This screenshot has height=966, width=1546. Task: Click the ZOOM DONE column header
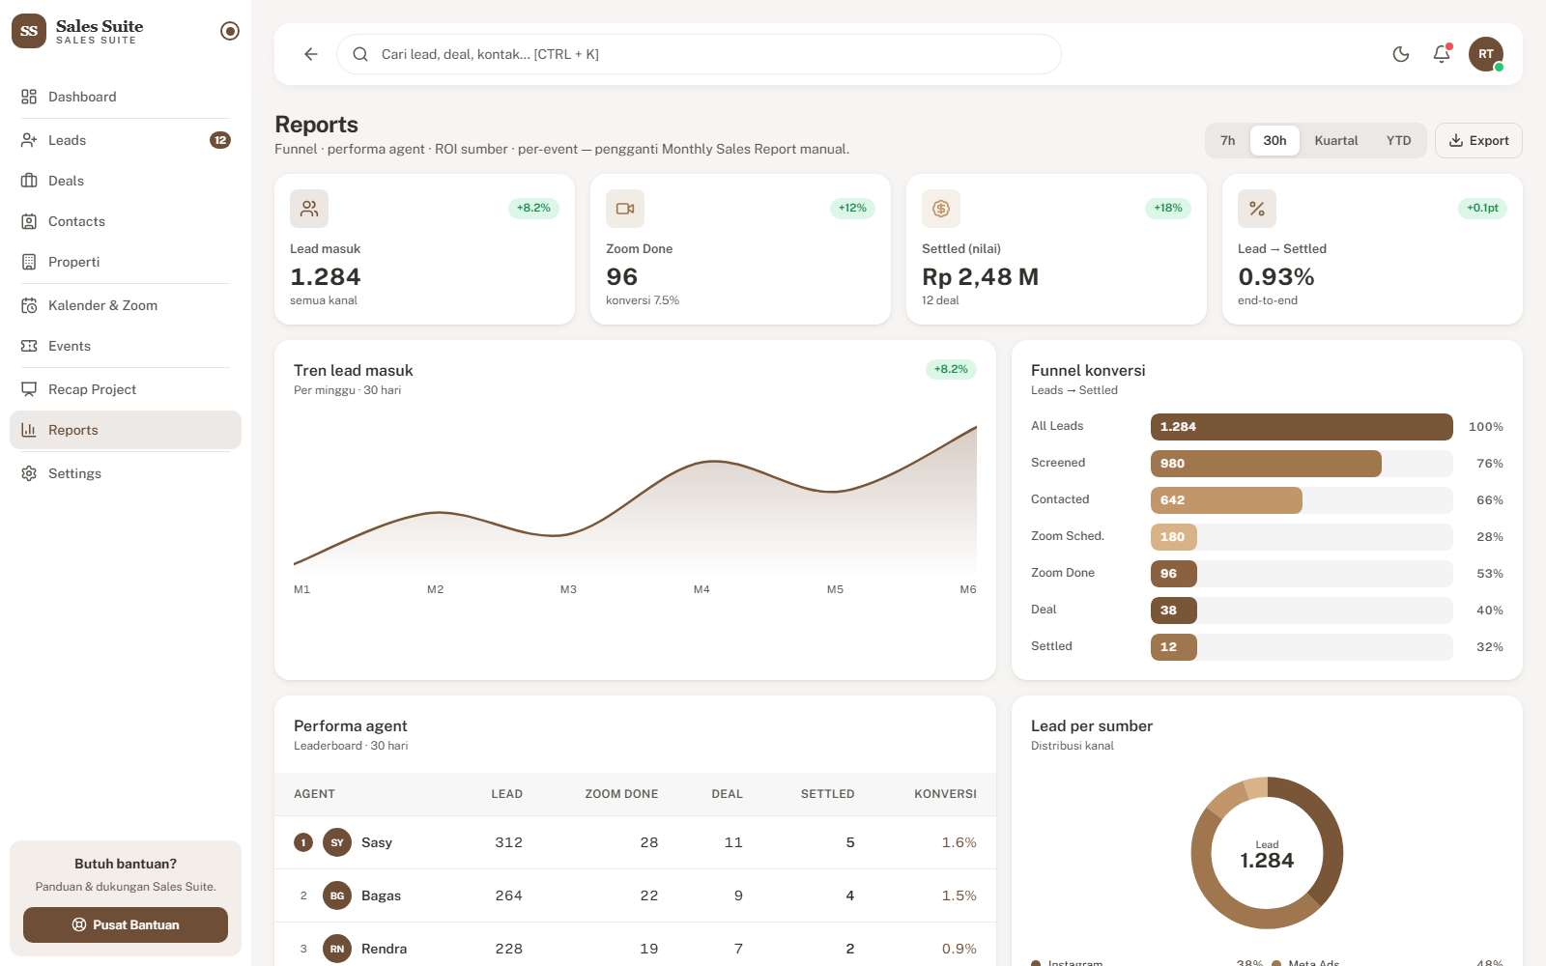(621, 794)
